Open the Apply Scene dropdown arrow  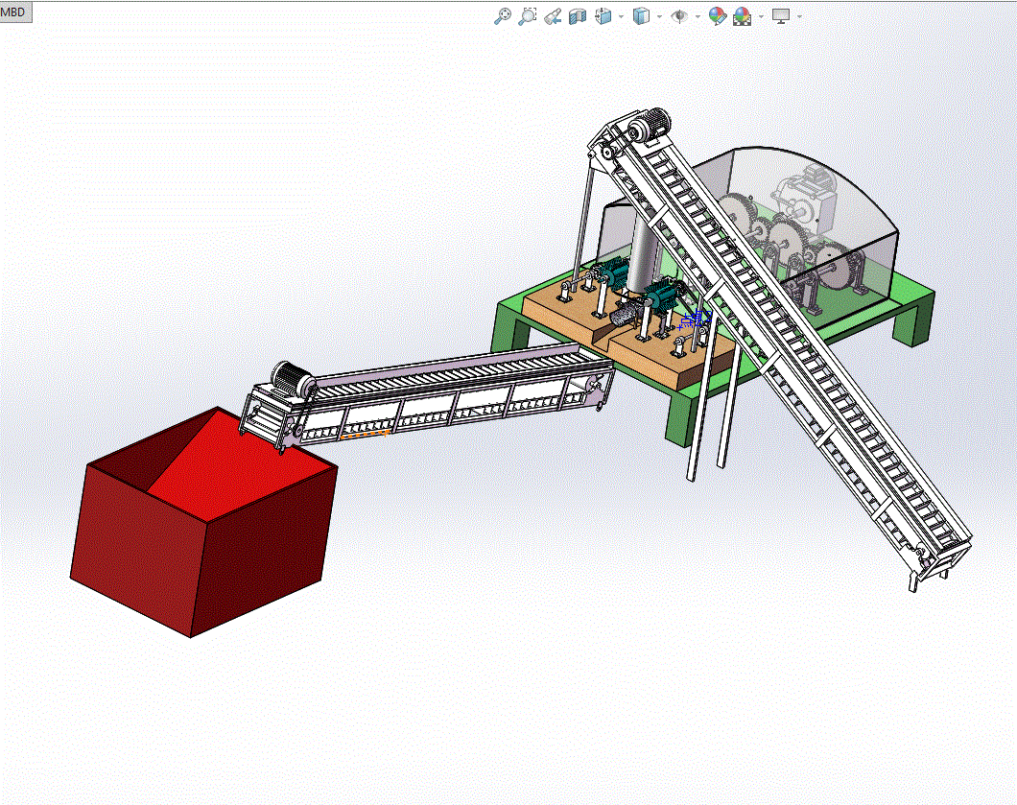pos(761,17)
